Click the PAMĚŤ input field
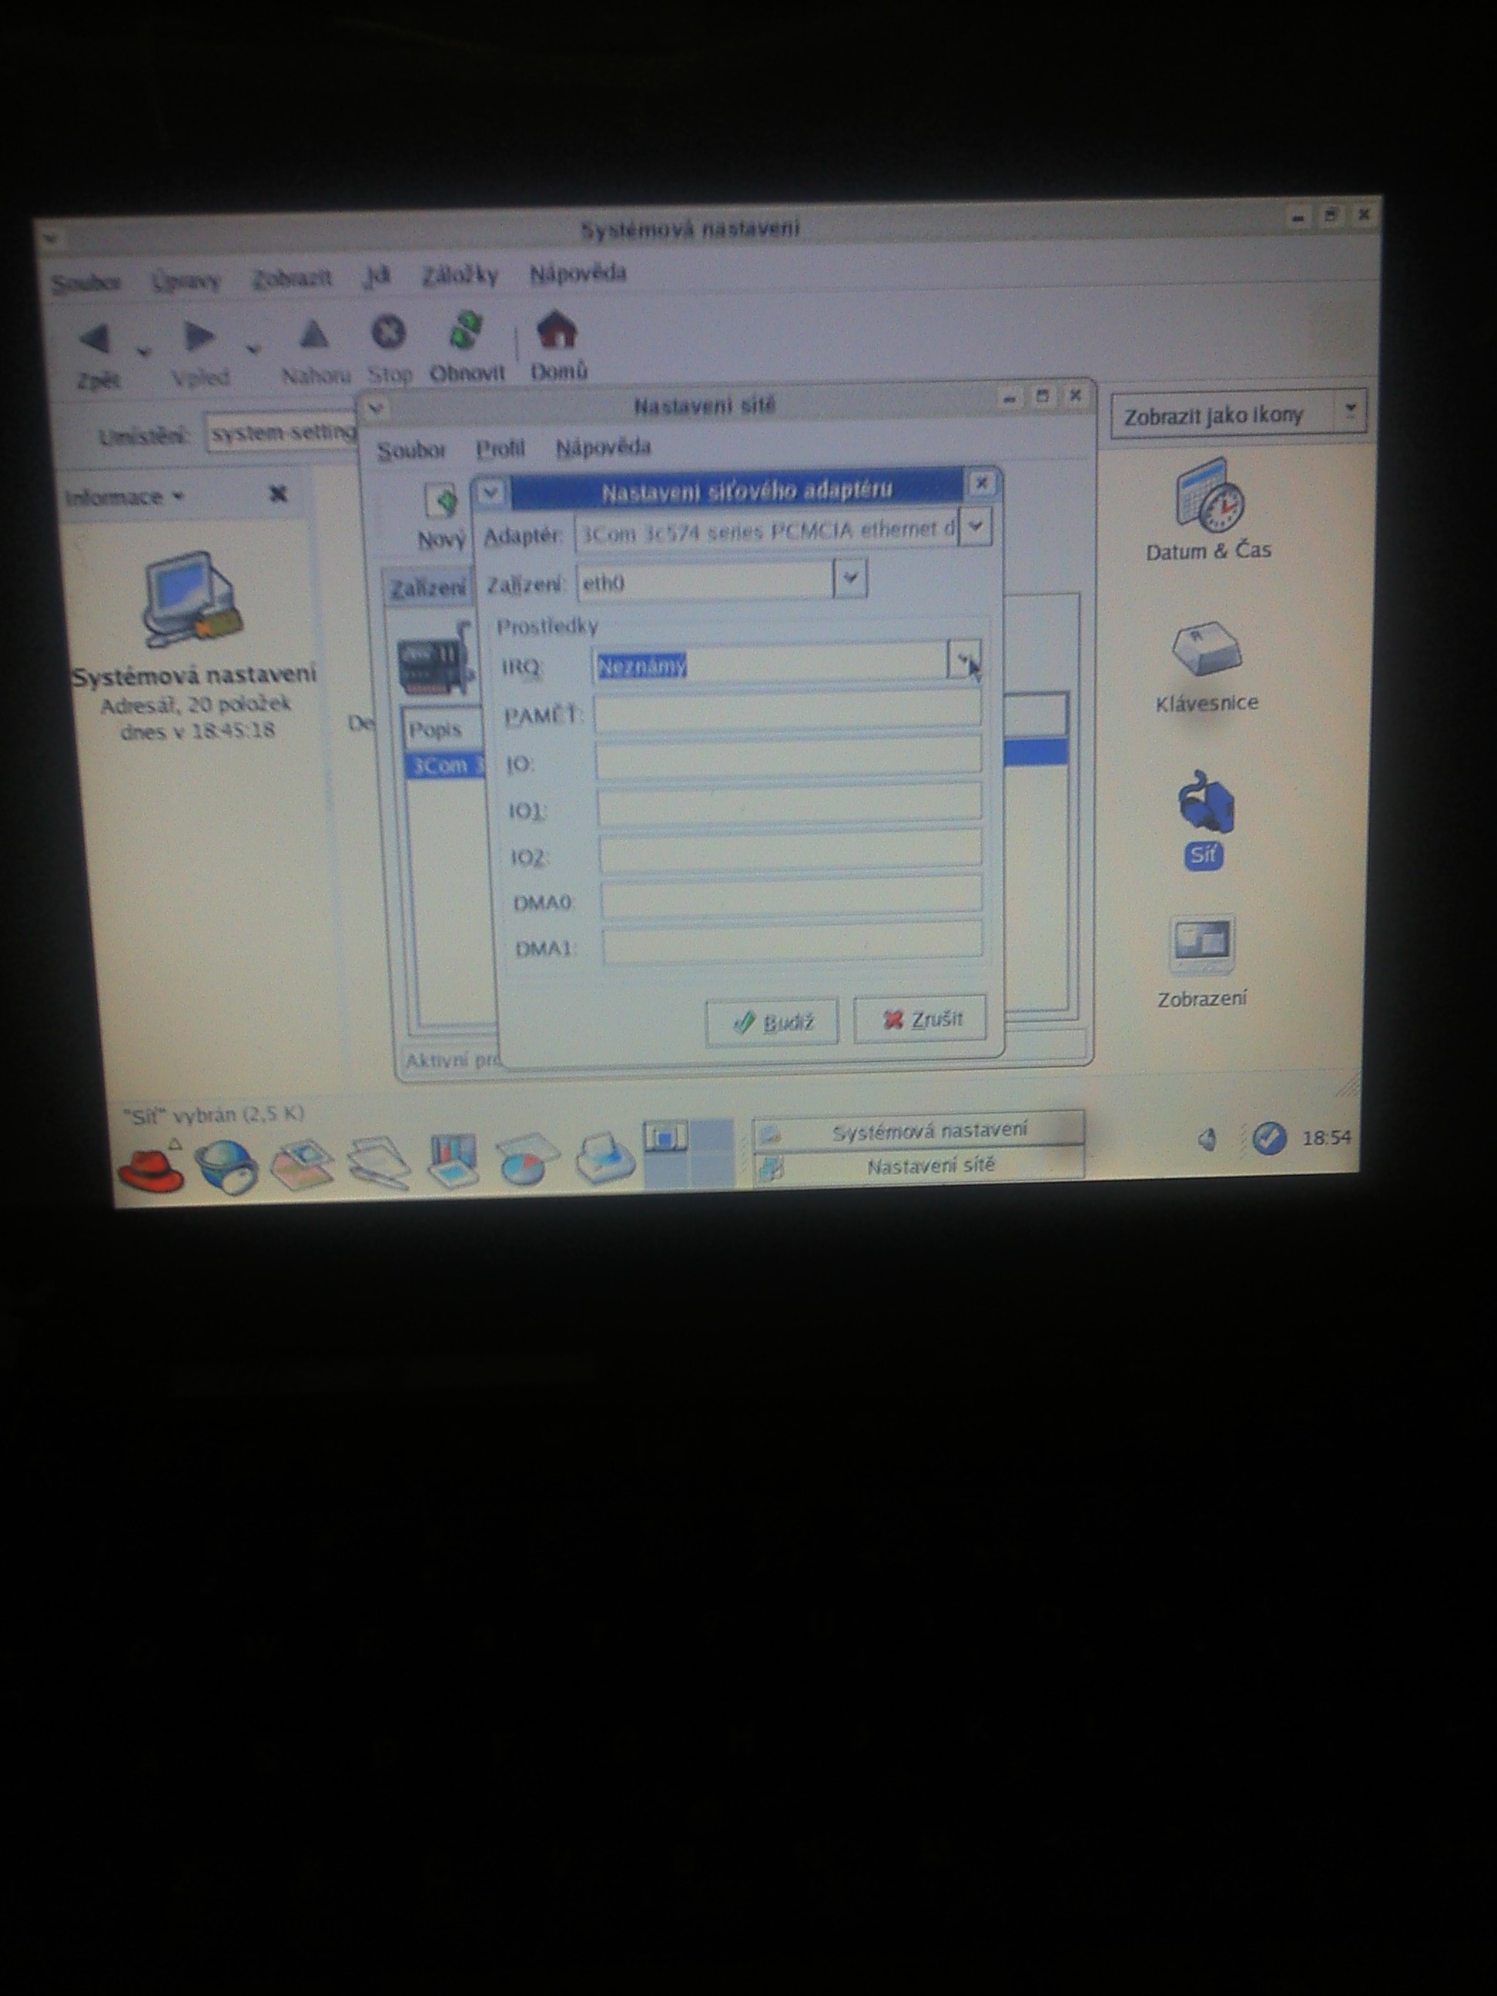Image resolution: width=1497 pixels, height=1996 pixels. pyautogui.click(x=787, y=711)
